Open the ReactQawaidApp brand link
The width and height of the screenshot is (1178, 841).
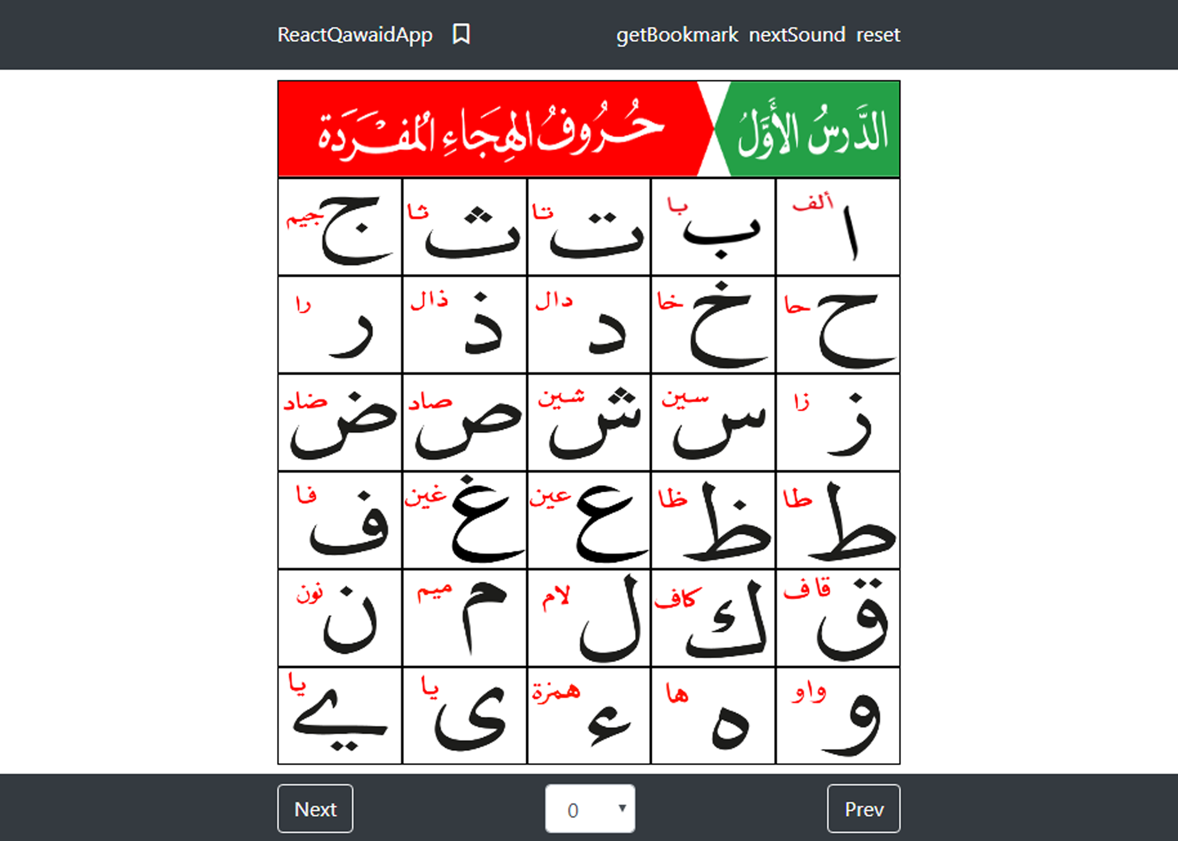[x=355, y=35]
